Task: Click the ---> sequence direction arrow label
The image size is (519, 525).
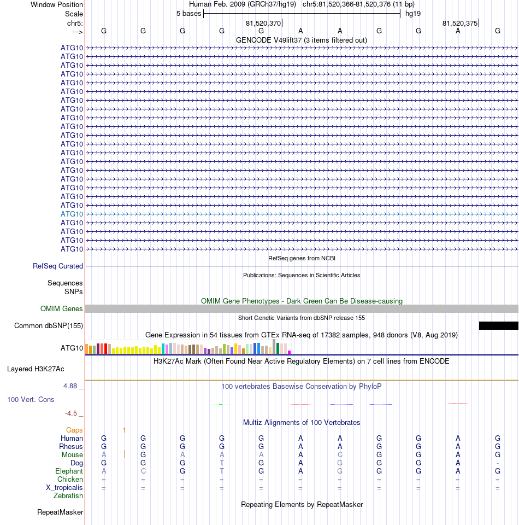Action: pyautogui.click(x=77, y=32)
